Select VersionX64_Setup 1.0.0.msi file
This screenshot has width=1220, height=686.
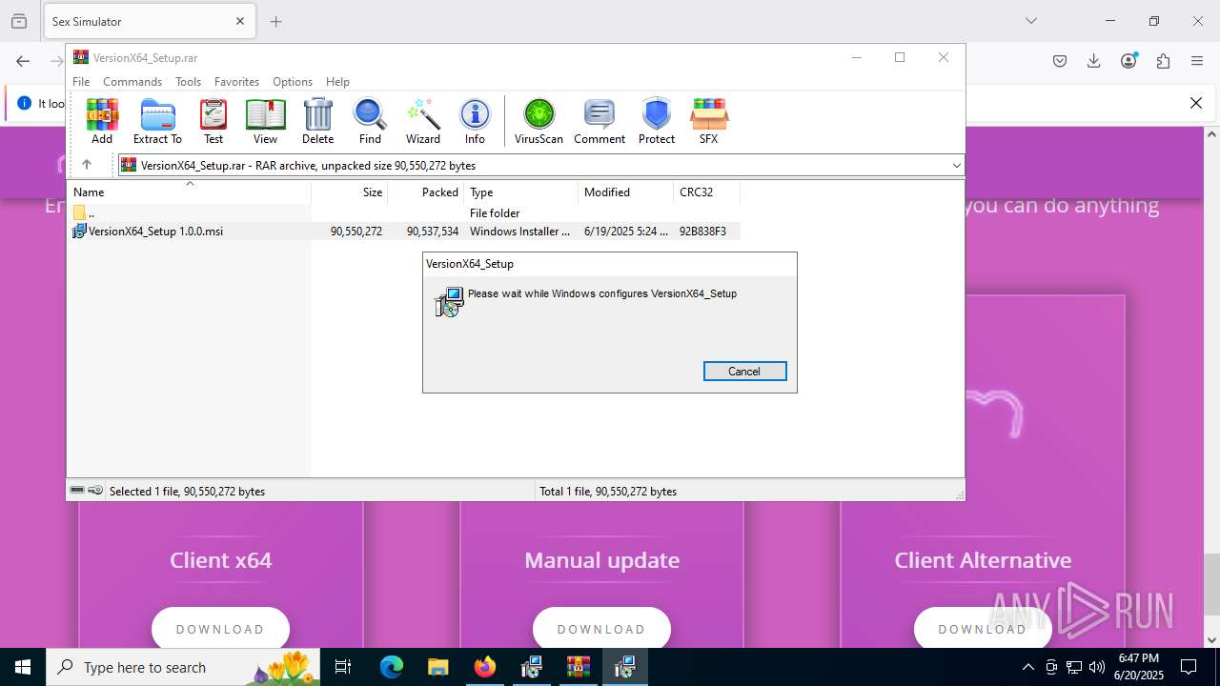[x=404, y=232]
